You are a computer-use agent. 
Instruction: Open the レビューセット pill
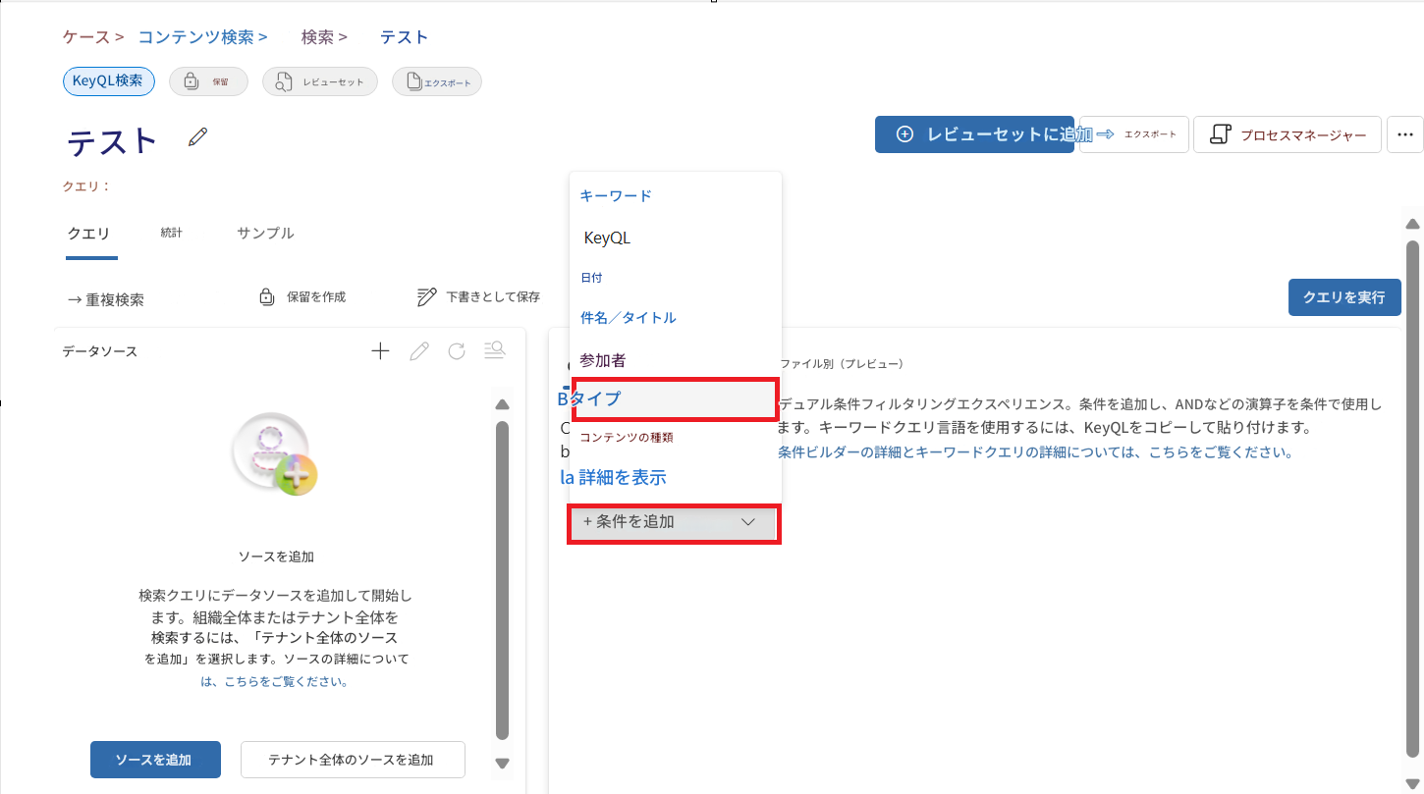pos(320,81)
